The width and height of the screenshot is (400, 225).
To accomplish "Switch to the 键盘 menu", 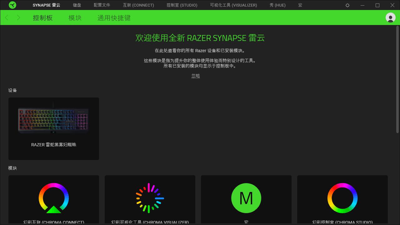I will [77, 5].
